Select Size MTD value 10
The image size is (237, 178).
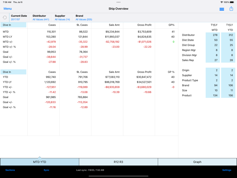point(213,91)
